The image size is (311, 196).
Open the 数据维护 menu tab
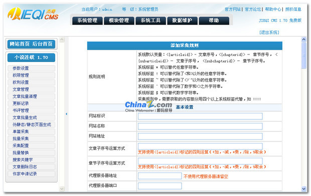pyautogui.click(x=182, y=20)
